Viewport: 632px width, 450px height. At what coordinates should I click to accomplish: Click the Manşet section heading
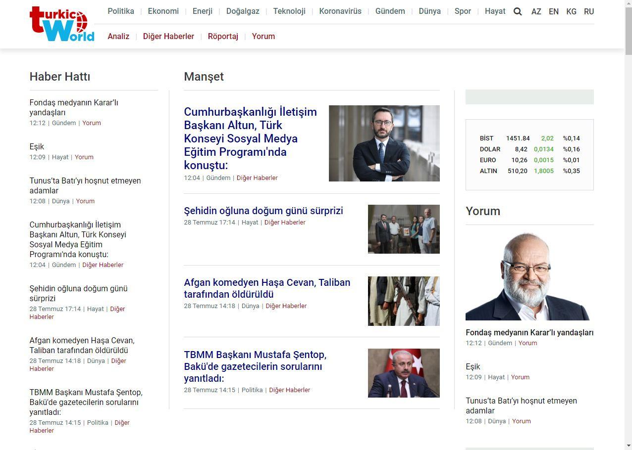[x=204, y=77]
